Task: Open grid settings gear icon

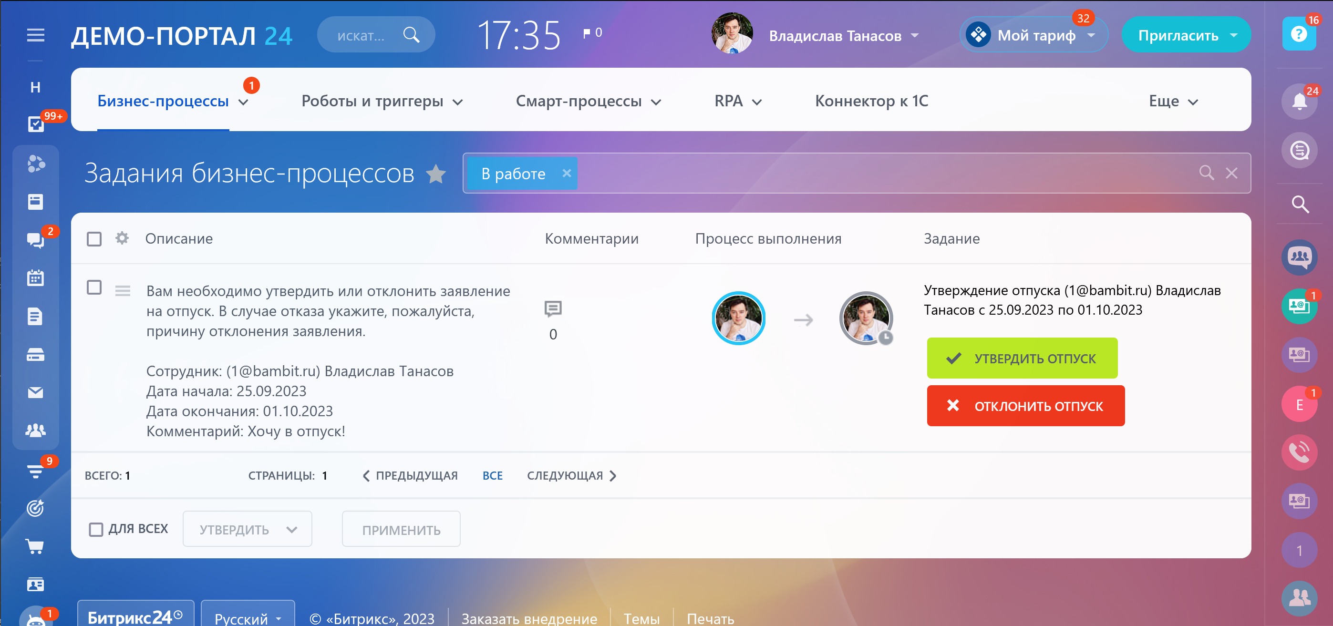Action: 122,238
